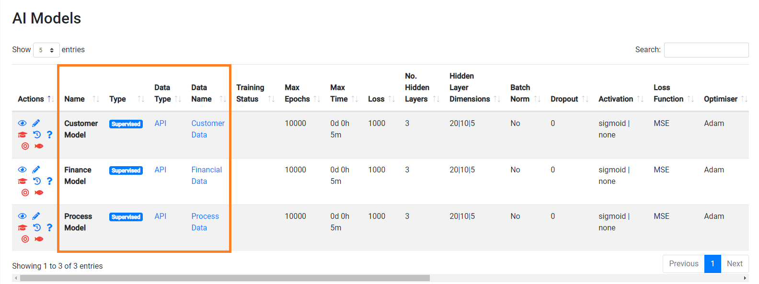Image resolution: width=759 pixels, height=284 pixels.
Task: Click the horizontal scrollbar under the table
Action: pos(225,278)
